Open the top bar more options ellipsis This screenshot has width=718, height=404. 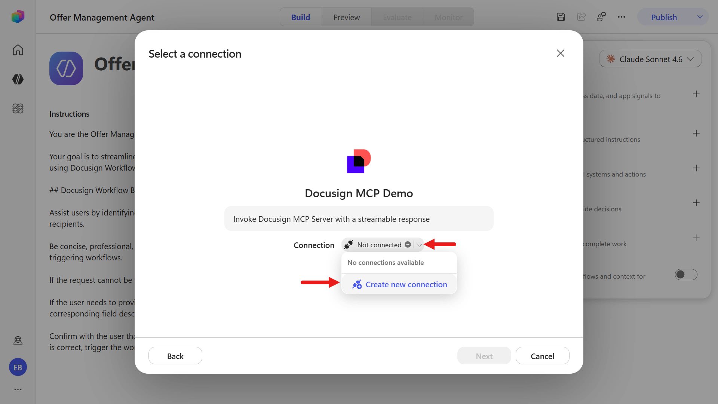coord(622,17)
